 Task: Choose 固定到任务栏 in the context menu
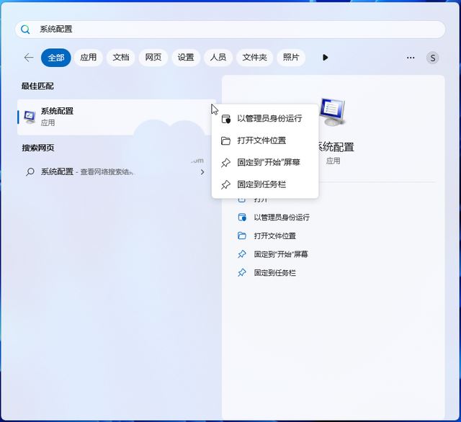[261, 185]
